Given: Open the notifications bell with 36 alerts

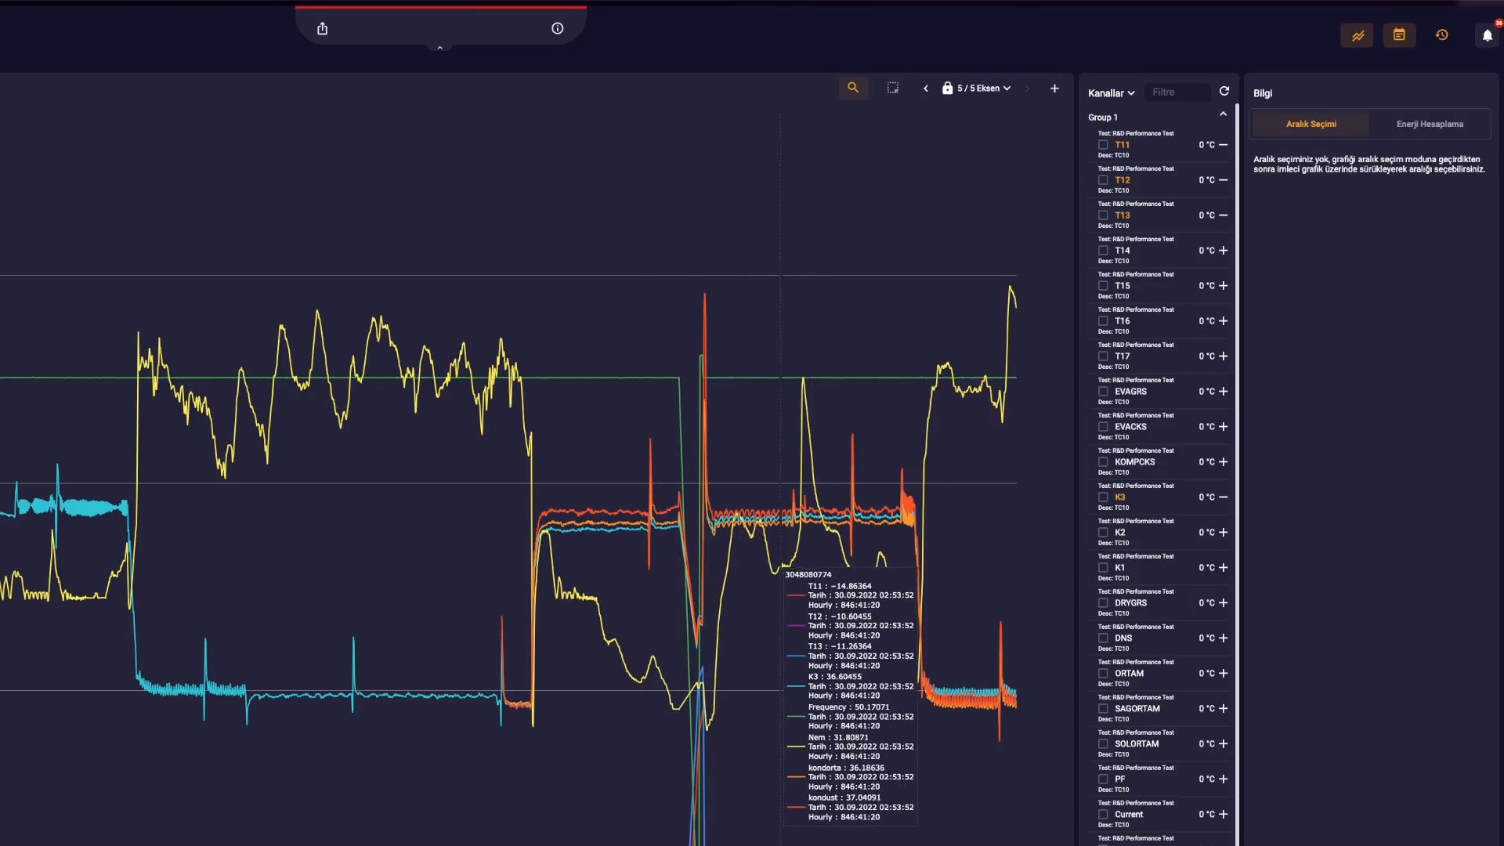Looking at the screenshot, I should pos(1487,34).
